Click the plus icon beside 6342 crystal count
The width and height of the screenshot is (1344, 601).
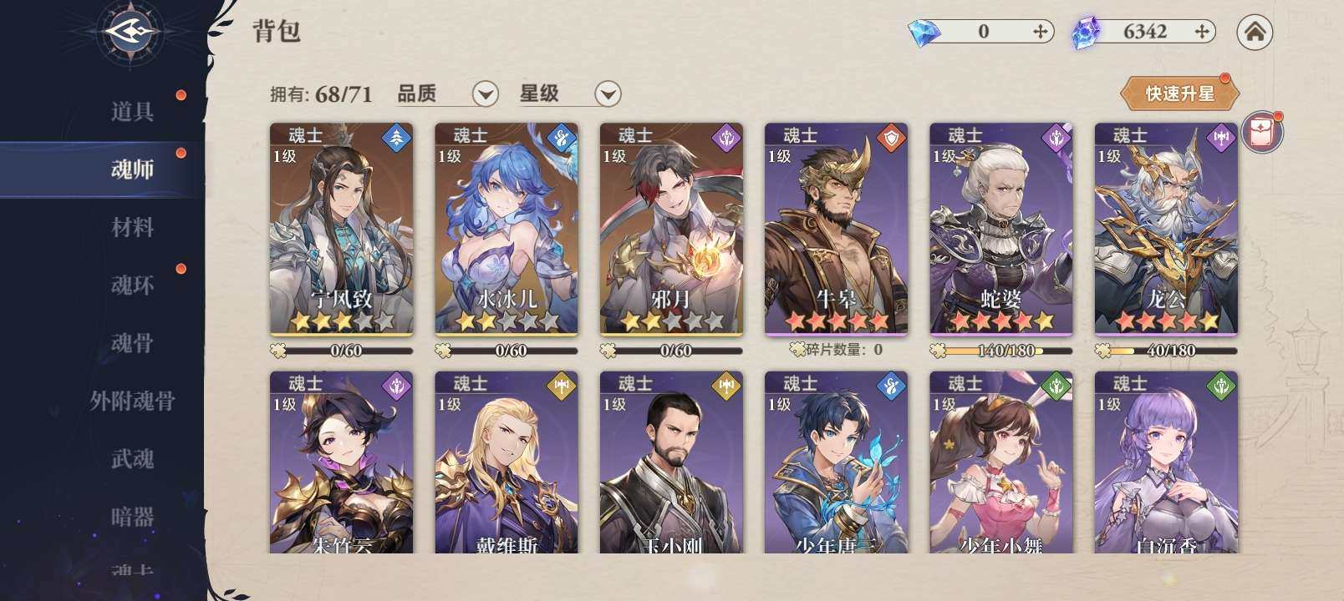point(1202,32)
